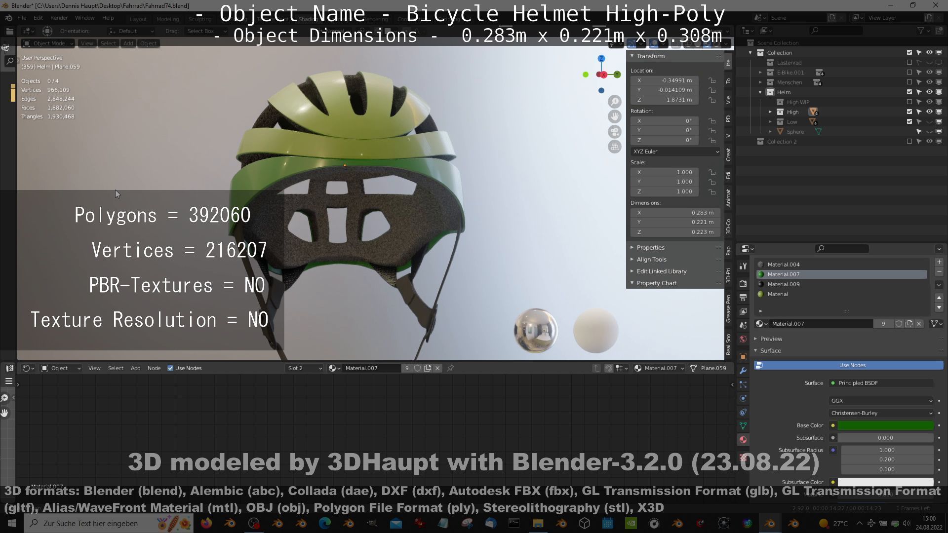Select Material.009 in material slots list

(842, 284)
